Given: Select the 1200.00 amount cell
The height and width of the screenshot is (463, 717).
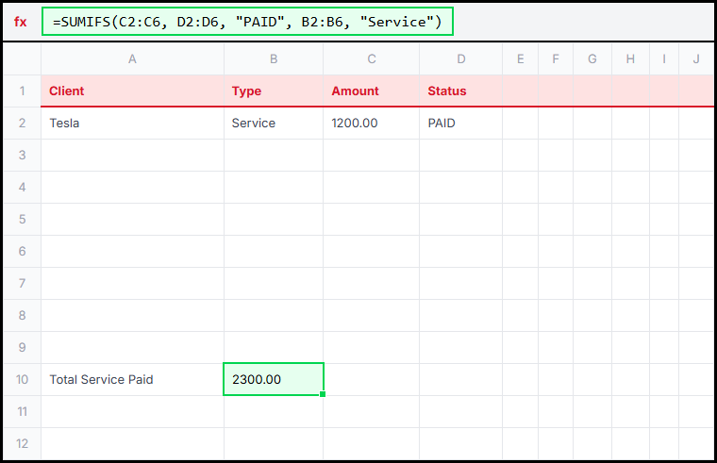Looking at the screenshot, I should point(372,124).
